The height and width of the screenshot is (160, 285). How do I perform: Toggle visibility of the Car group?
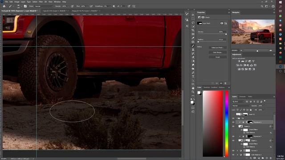pyautogui.click(x=233, y=118)
